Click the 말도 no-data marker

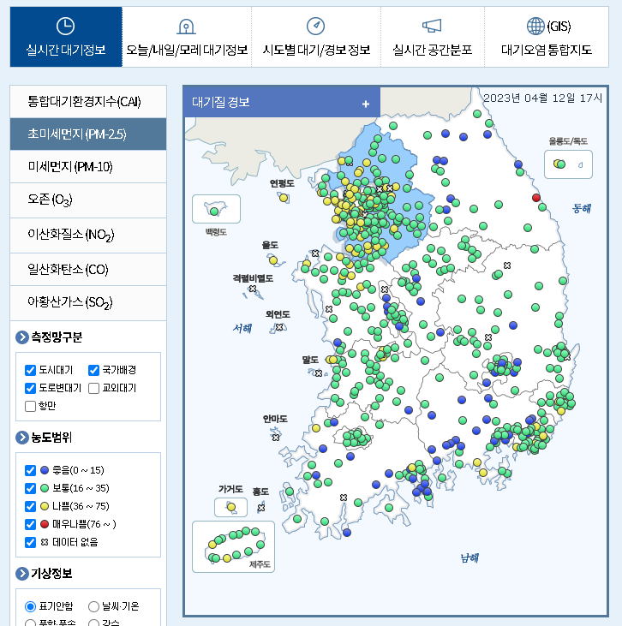tap(319, 373)
